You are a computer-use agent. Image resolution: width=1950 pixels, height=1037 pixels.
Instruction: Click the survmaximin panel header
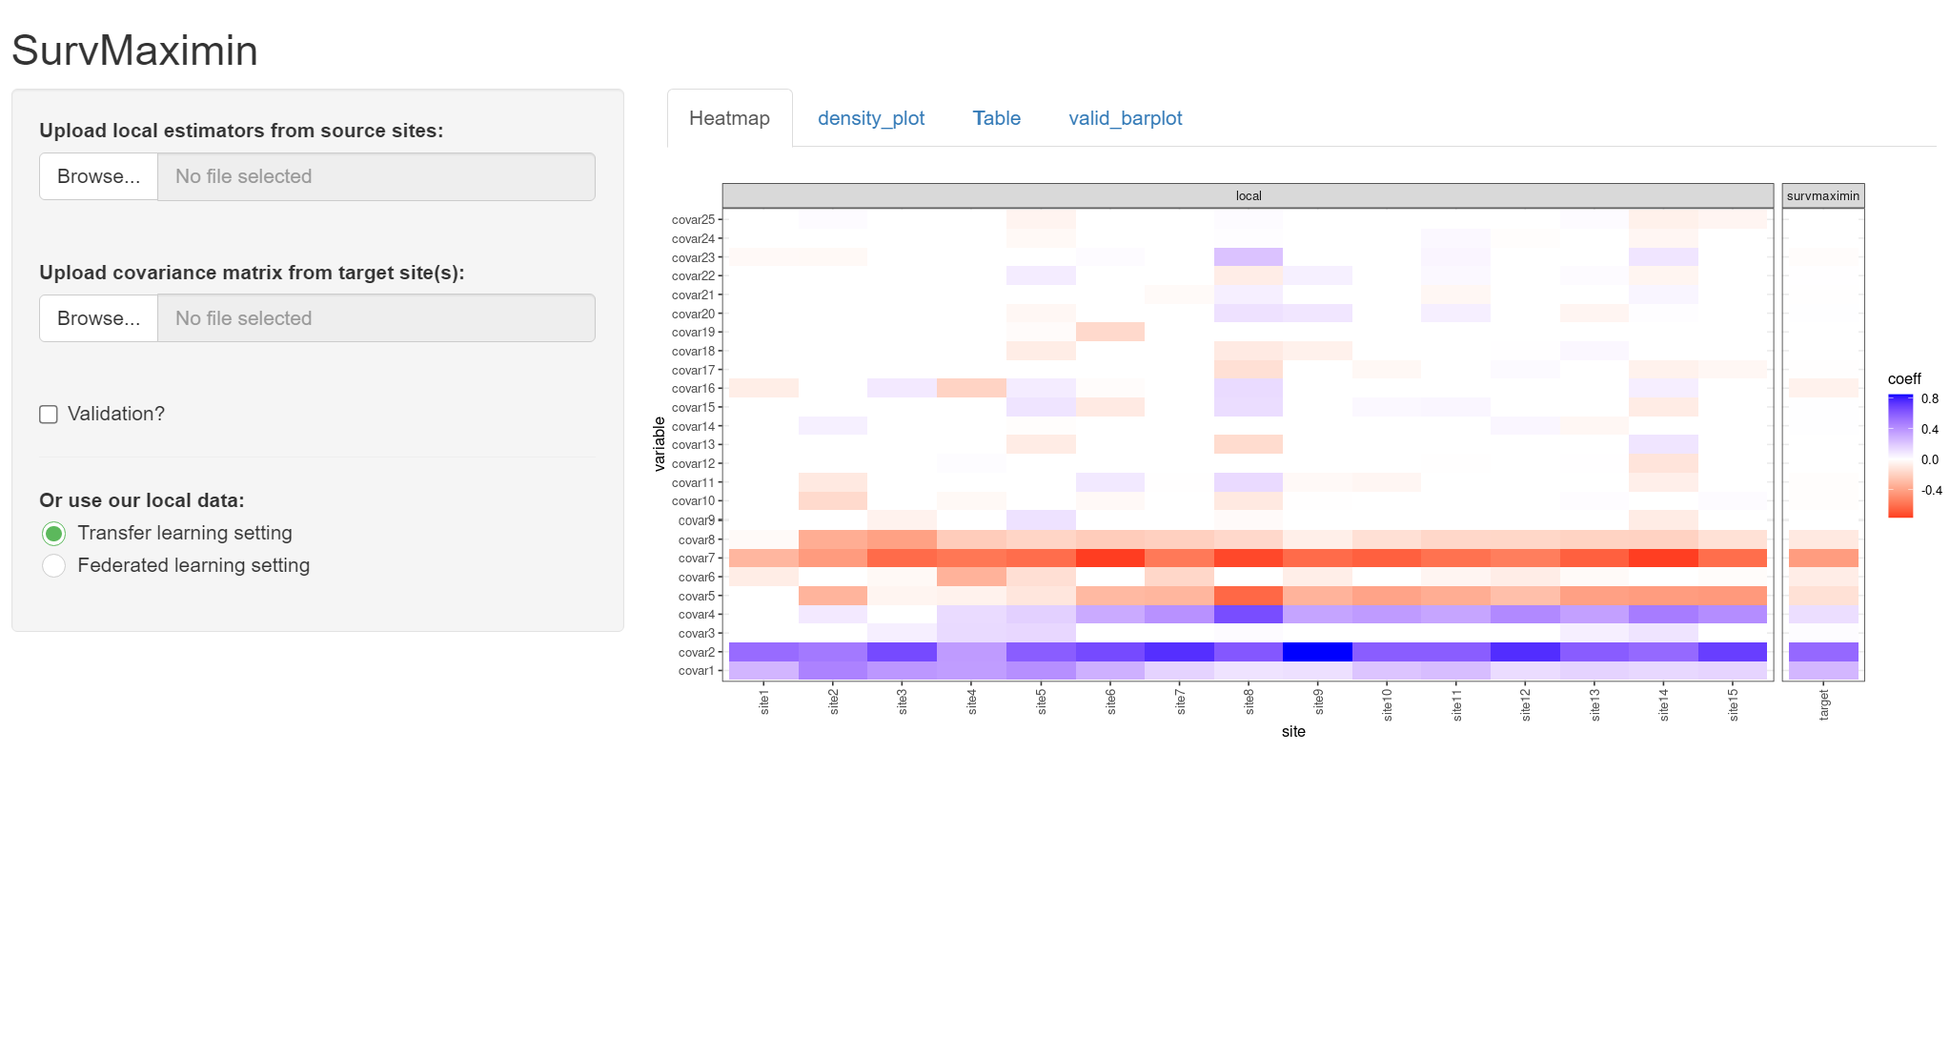[1822, 195]
